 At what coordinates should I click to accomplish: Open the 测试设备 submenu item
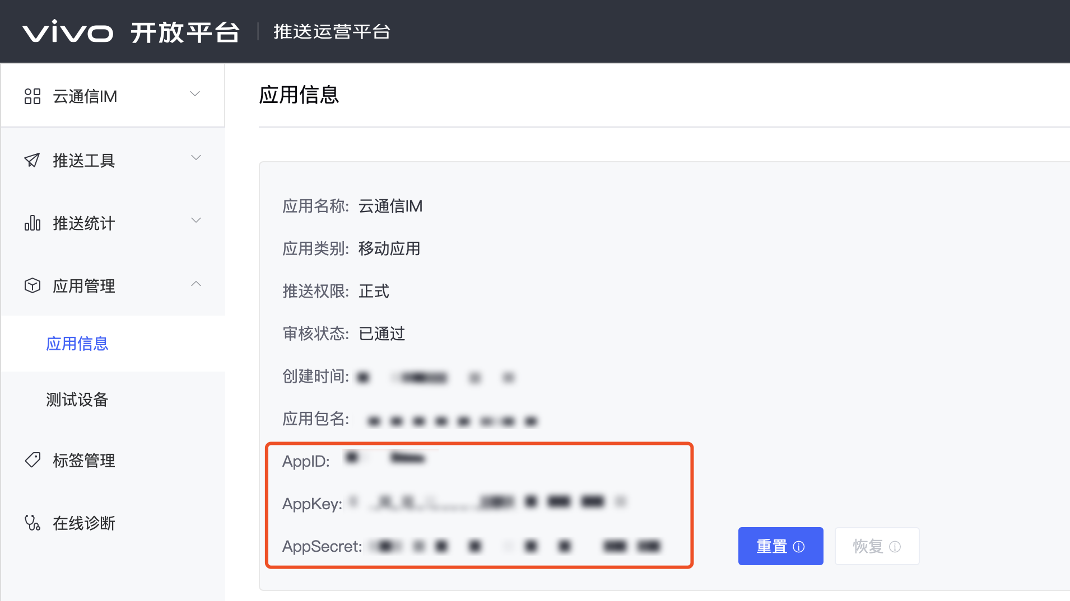[x=113, y=400]
